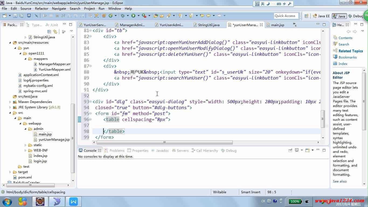Click Collapse All in Package Explorer
Viewport: 368px width, 207px height.
[49, 31]
